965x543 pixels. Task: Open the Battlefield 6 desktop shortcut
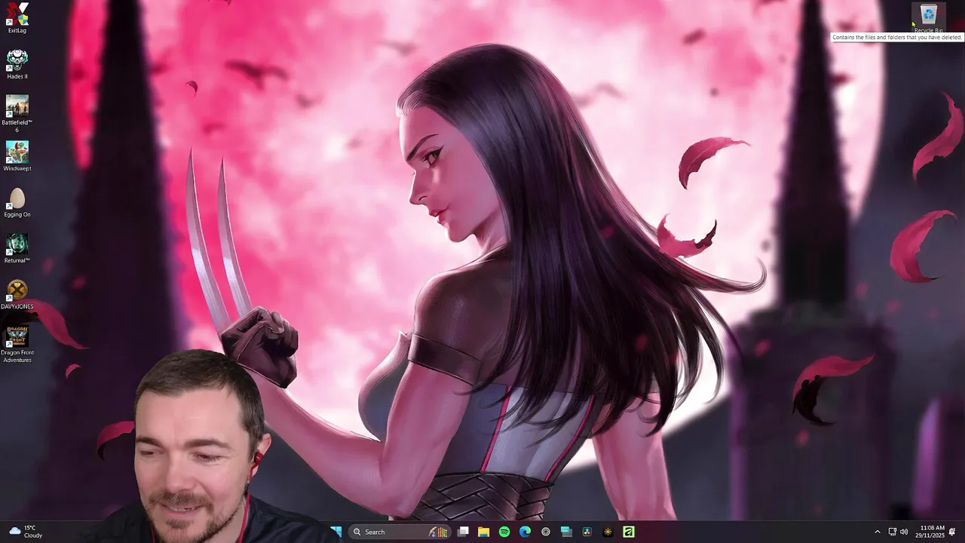pyautogui.click(x=17, y=114)
